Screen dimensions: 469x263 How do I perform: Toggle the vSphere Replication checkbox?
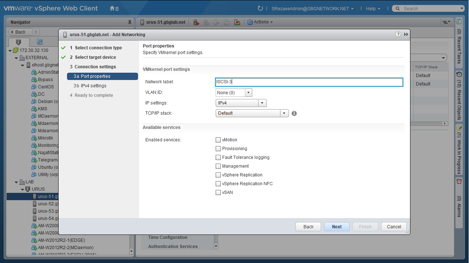pos(218,175)
